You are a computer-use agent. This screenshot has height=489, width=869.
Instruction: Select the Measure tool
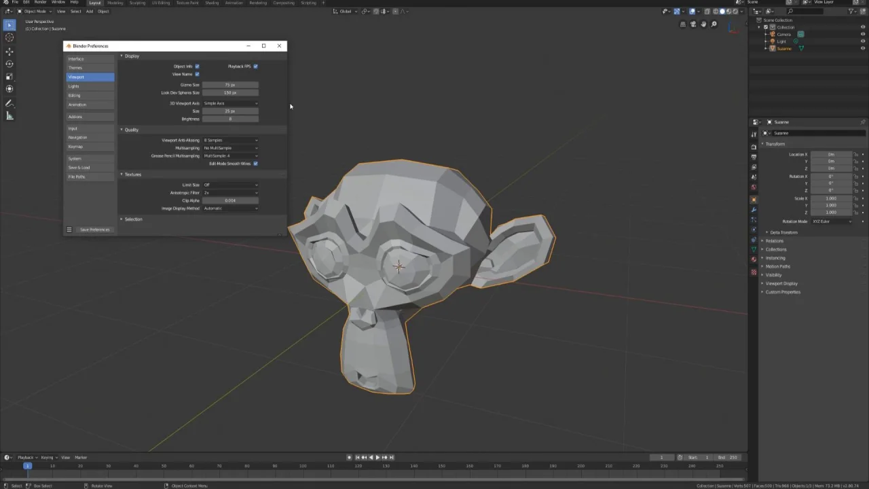tap(10, 116)
